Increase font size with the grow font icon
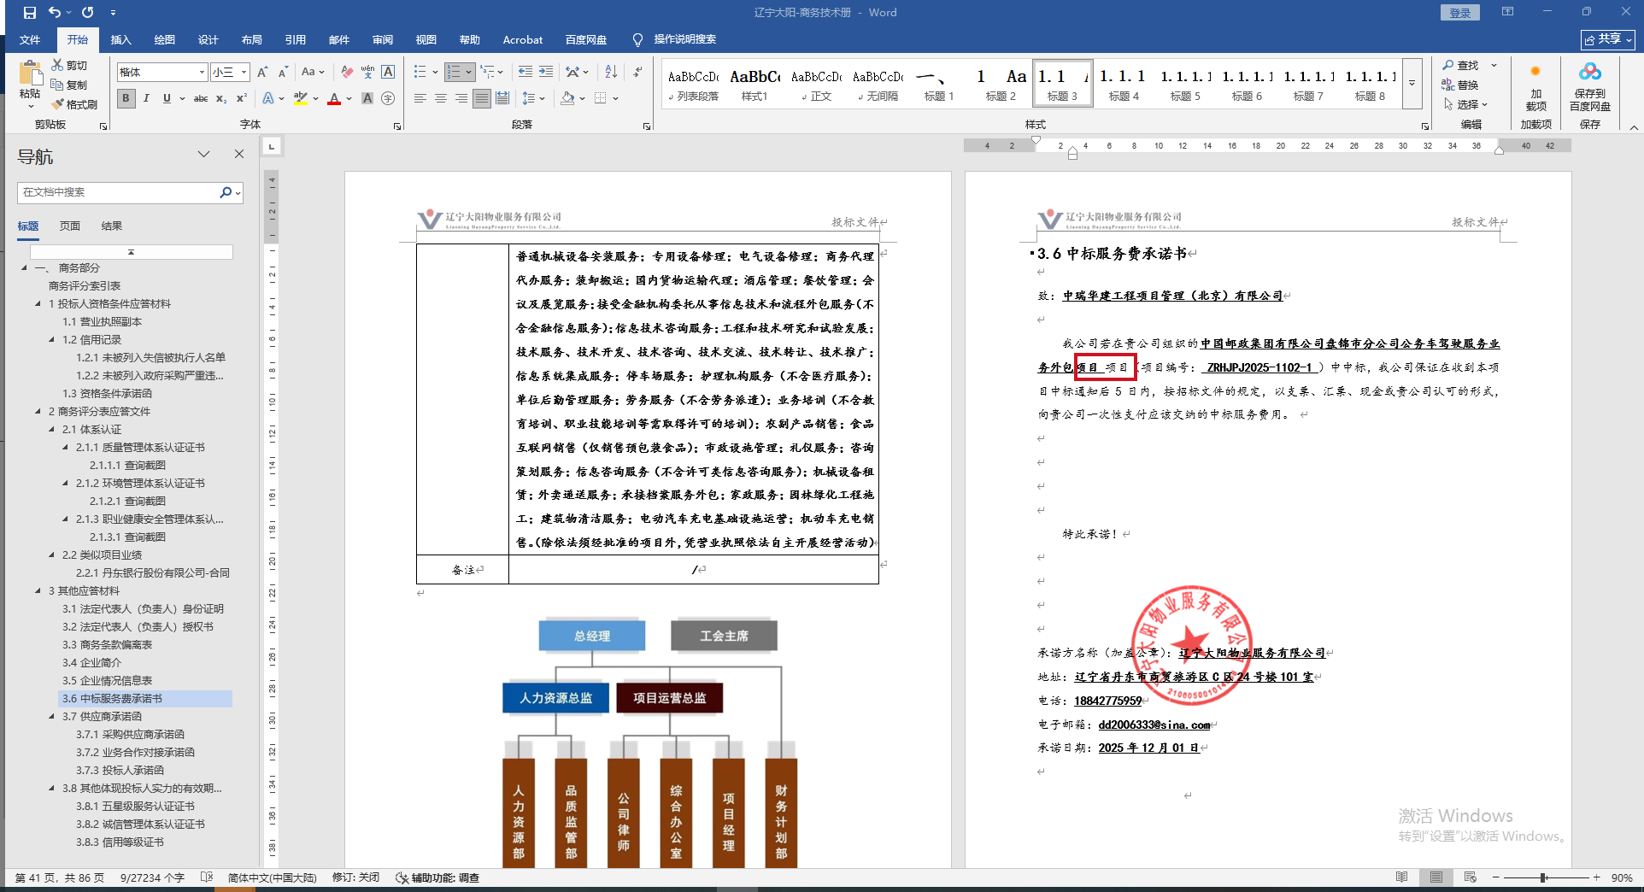The image size is (1644, 892). click(262, 72)
